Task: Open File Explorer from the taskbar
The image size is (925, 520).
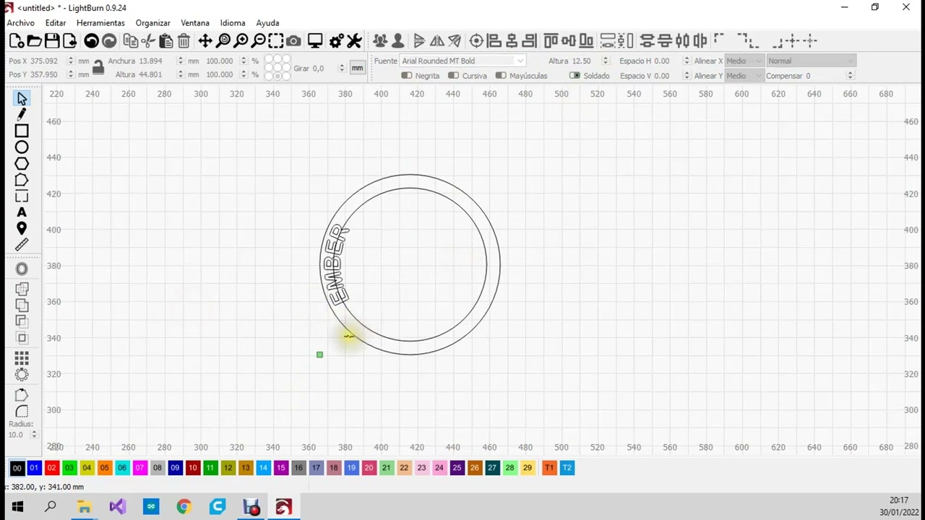Action: [84, 507]
